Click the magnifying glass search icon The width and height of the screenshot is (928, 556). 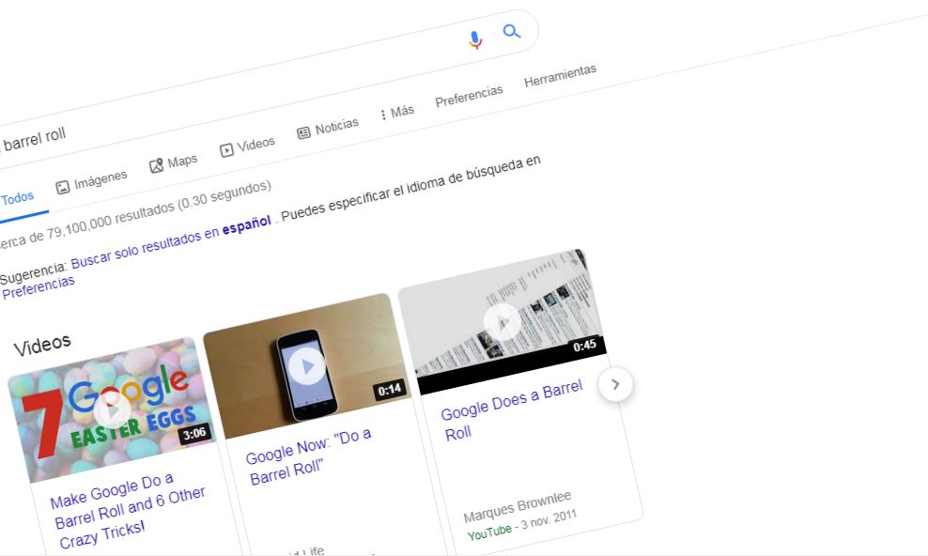pos(512,31)
